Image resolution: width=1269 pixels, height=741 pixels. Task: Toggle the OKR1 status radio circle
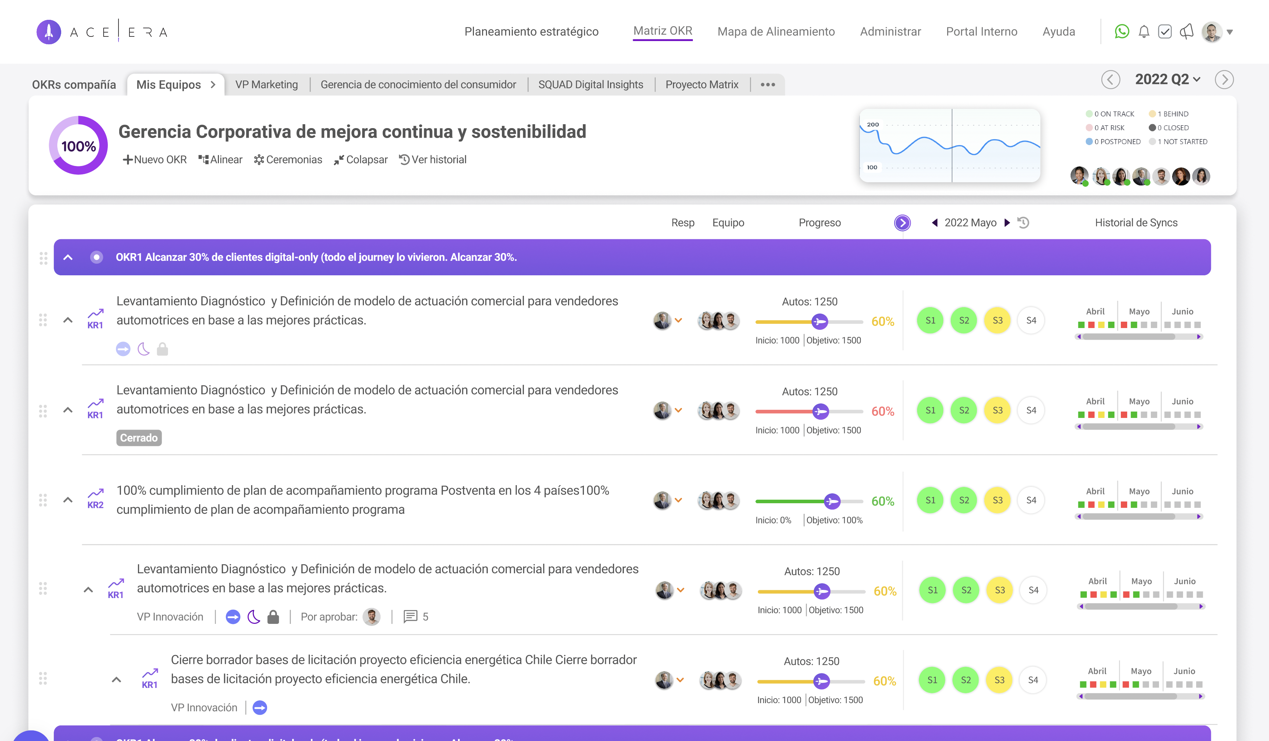(96, 257)
